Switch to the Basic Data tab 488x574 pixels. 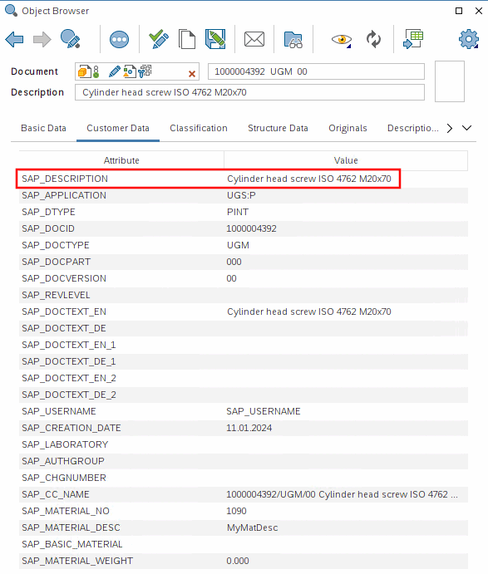(x=43, y=128)
